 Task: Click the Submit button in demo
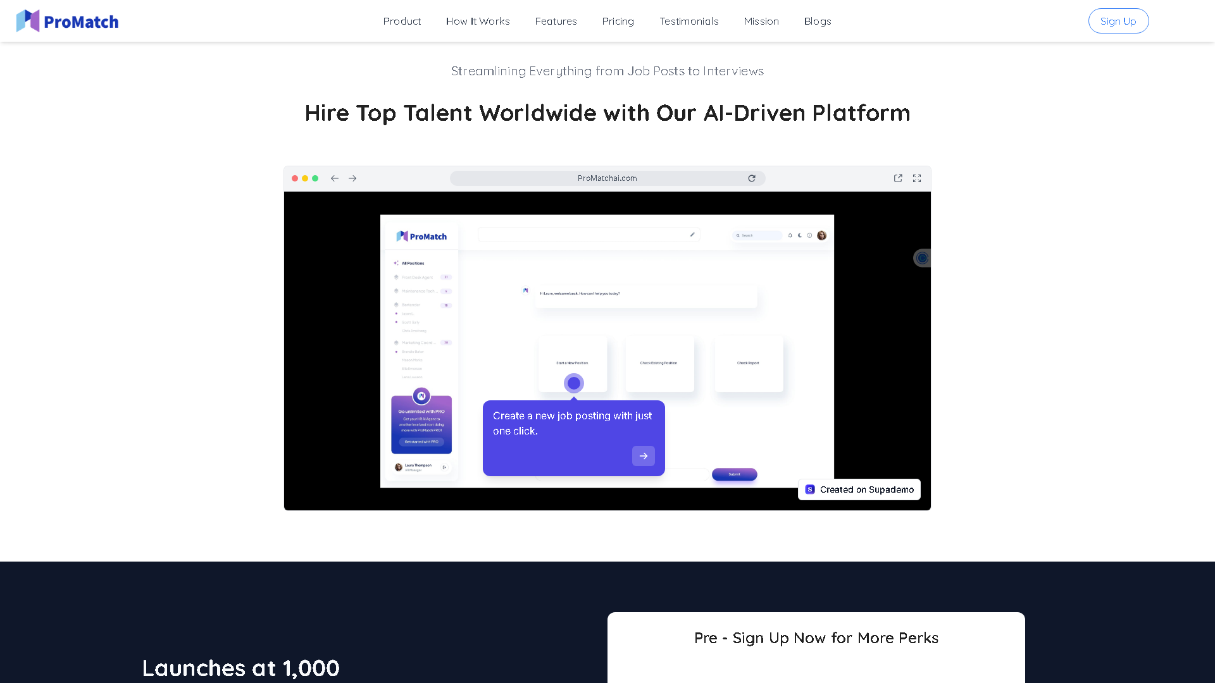click(x=734, y=474)
